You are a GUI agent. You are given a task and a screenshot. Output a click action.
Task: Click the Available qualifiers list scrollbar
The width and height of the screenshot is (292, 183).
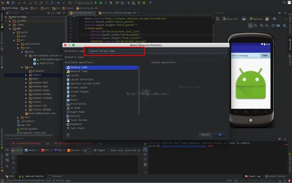click(139, 90)
